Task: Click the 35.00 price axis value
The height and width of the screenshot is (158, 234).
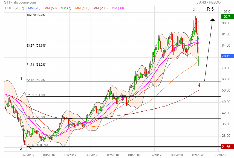Action: pos(226,124)
